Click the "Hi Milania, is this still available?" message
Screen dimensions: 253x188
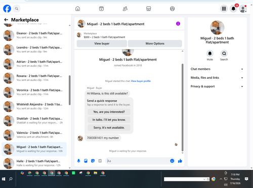click(107, 93)
